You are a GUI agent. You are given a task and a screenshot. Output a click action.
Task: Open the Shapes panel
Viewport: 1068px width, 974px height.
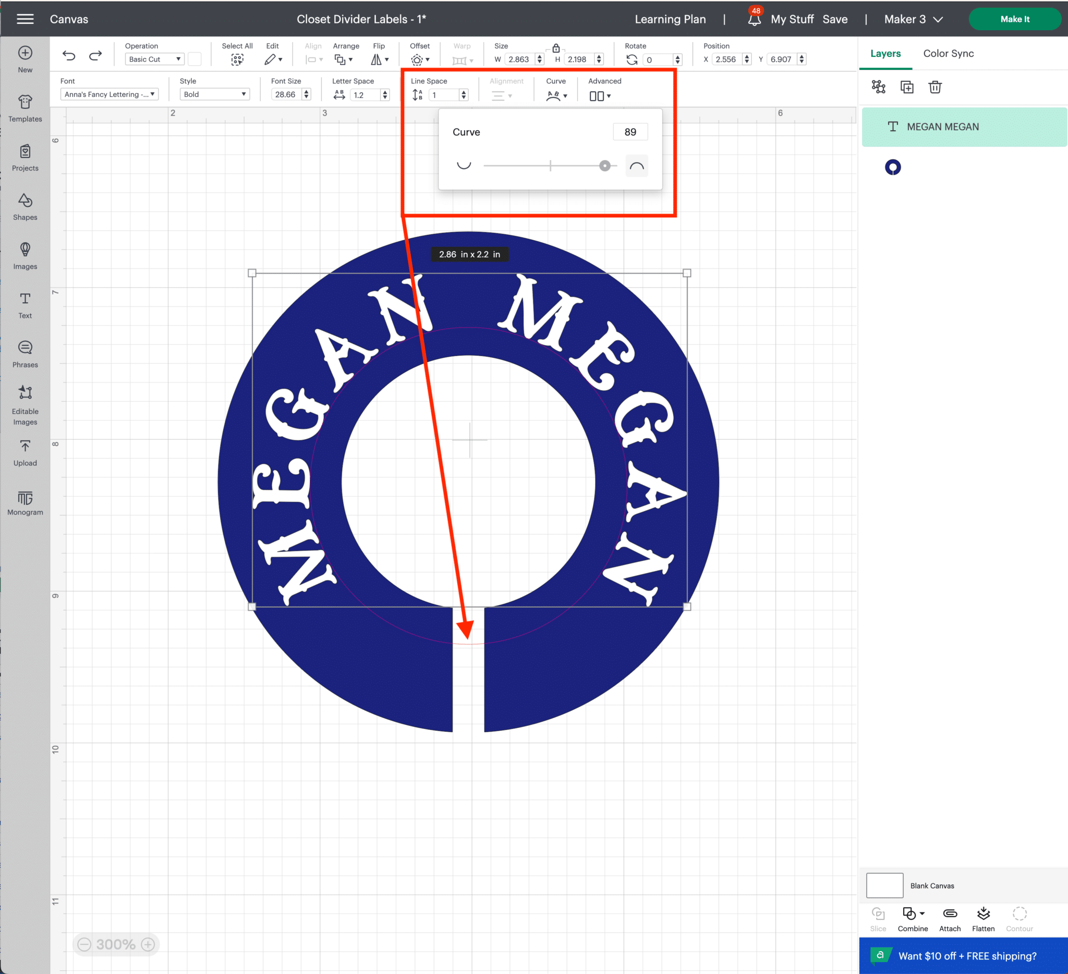click(25, 206)
